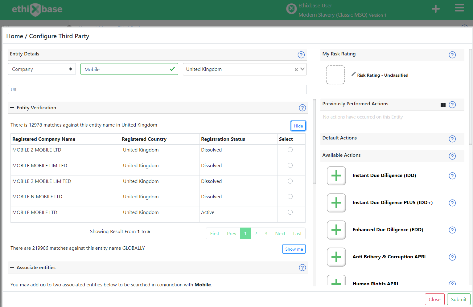
Task: Open the entity type dropdown showing Company
Action: pyautogui.click(x=42, y=69)
